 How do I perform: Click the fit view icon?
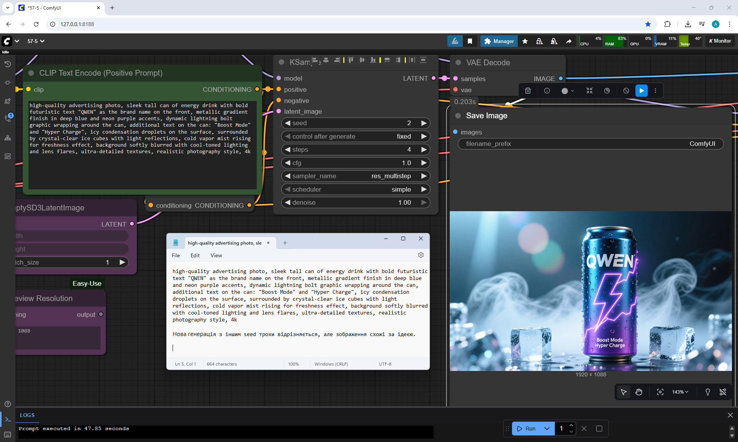click(660, 392)
